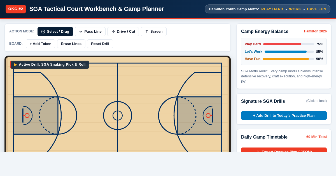Enable Screen action mode

(154, 32)
